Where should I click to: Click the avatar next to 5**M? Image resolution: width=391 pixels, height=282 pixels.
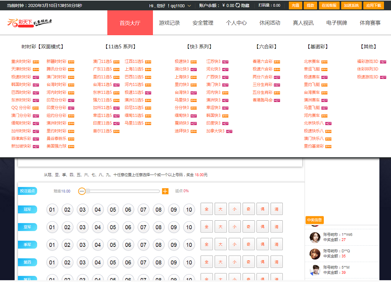click(315, 270)
